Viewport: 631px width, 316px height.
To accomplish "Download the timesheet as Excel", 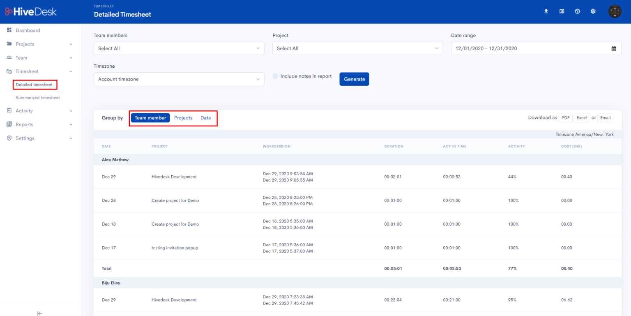I will pyautogui.click(x=582, y=117).
